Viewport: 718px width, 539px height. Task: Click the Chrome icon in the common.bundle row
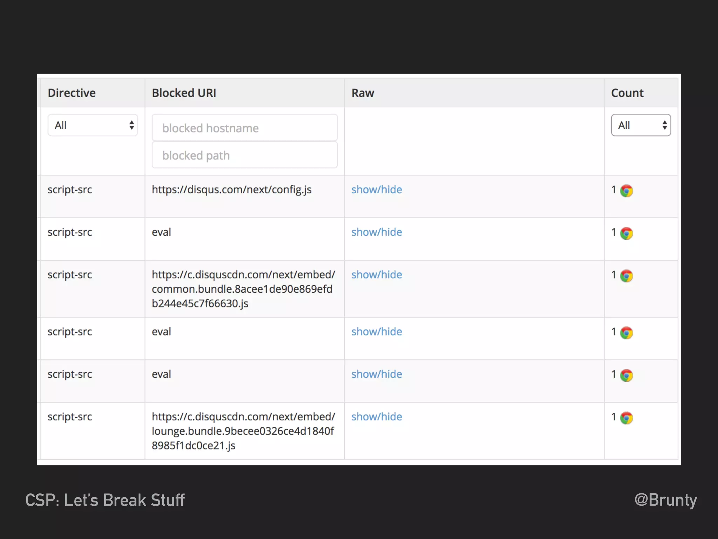coord(626,276)
